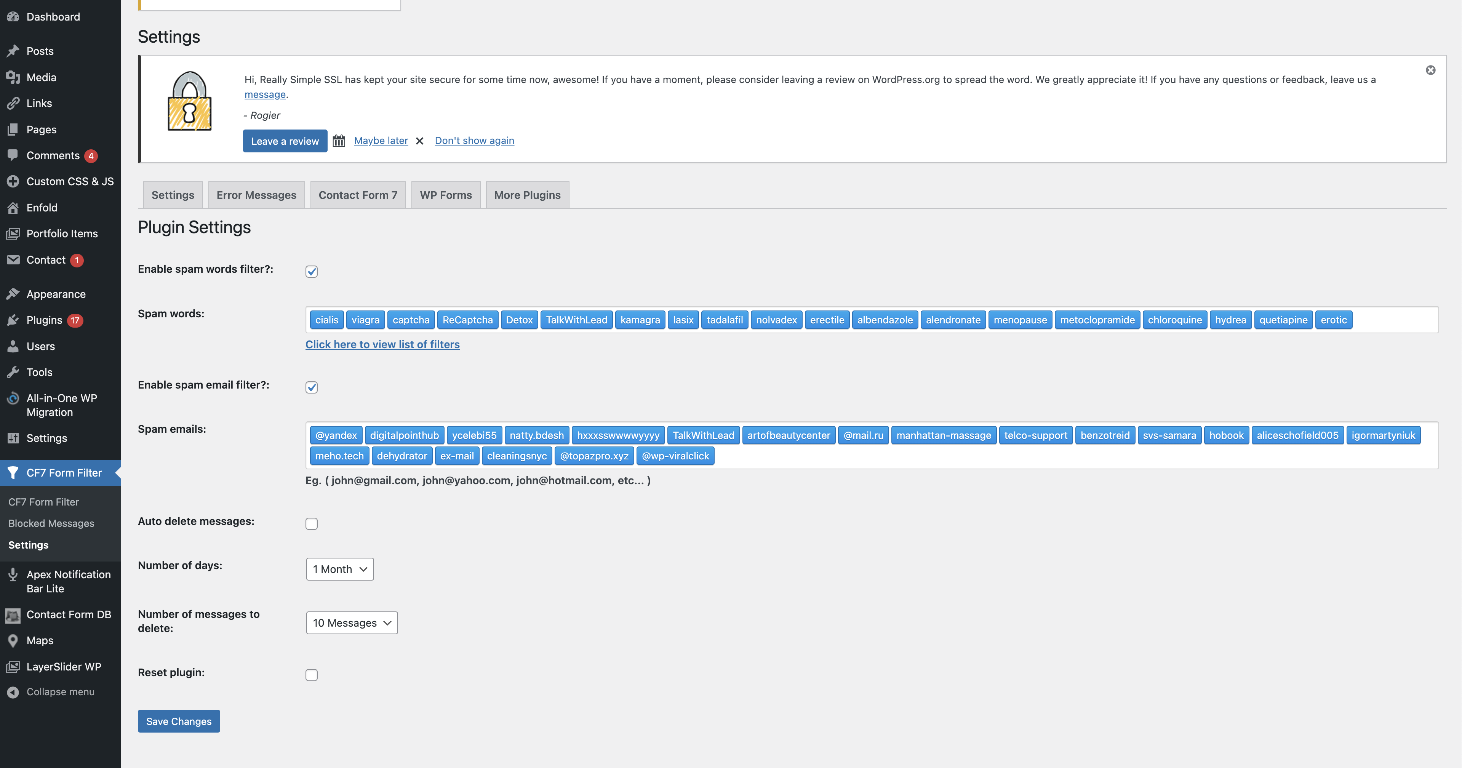Screen dimensions: 1462x768
Task: Click the Users person icon
Action: click(x=13, y=346)
